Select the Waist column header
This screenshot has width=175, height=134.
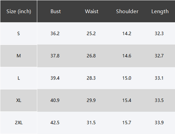(x=92, y=11)
